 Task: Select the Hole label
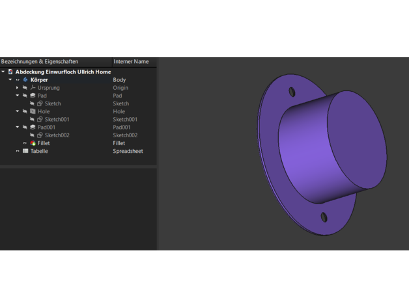tap(44, 111)
